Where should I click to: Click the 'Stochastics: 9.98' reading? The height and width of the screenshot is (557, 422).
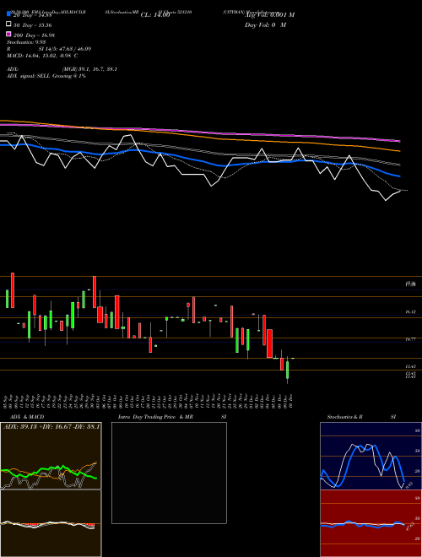coord(26,42)
